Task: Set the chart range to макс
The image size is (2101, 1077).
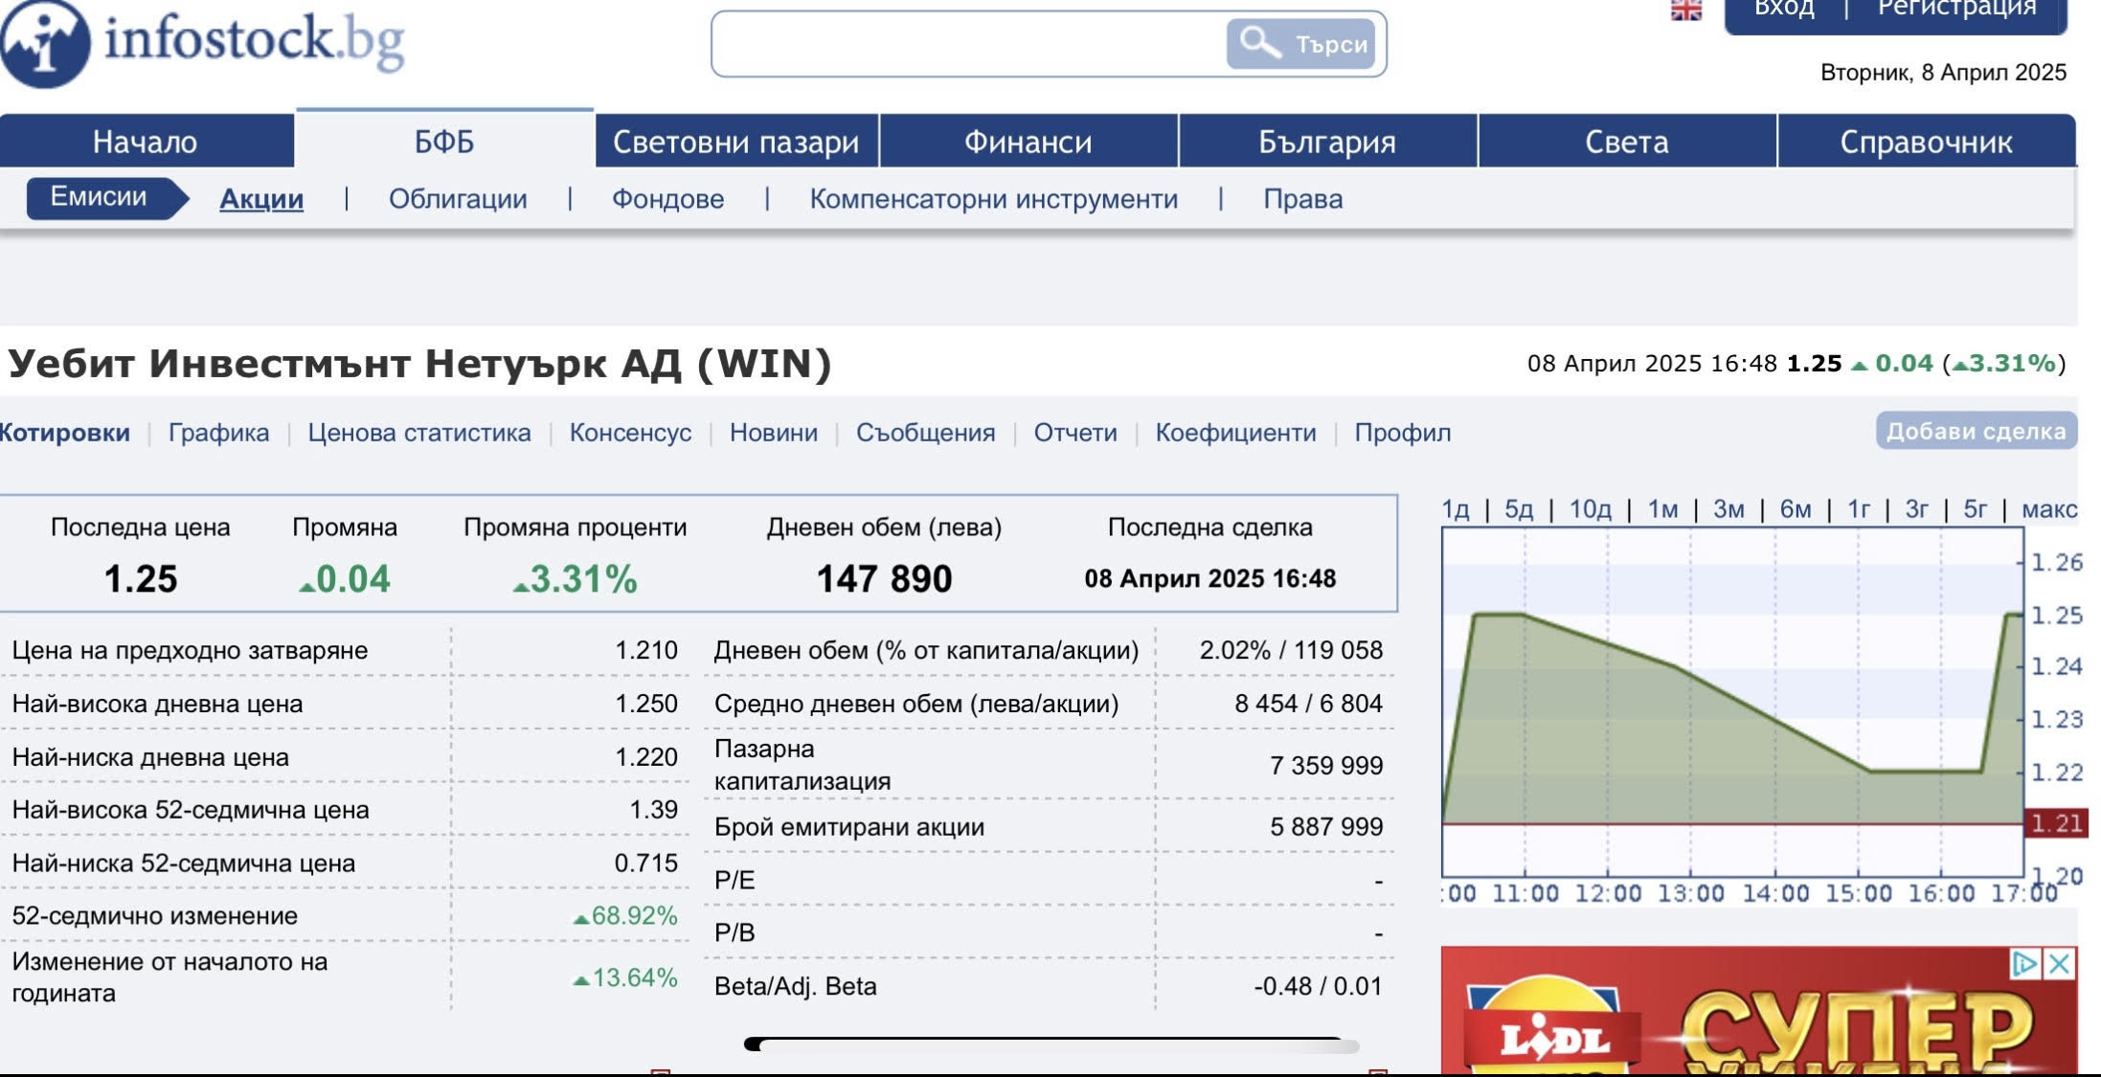Action: (x=2048, y=509)
